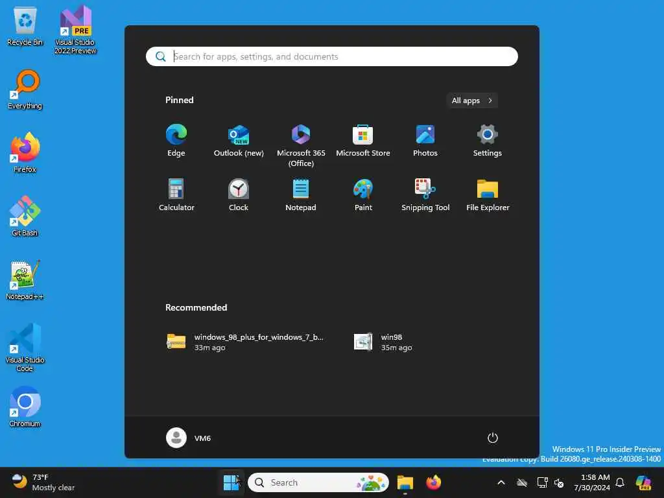This screenshot has height=498, width=664.
Task: Open the VM6 user account menu
Action: 189,438
